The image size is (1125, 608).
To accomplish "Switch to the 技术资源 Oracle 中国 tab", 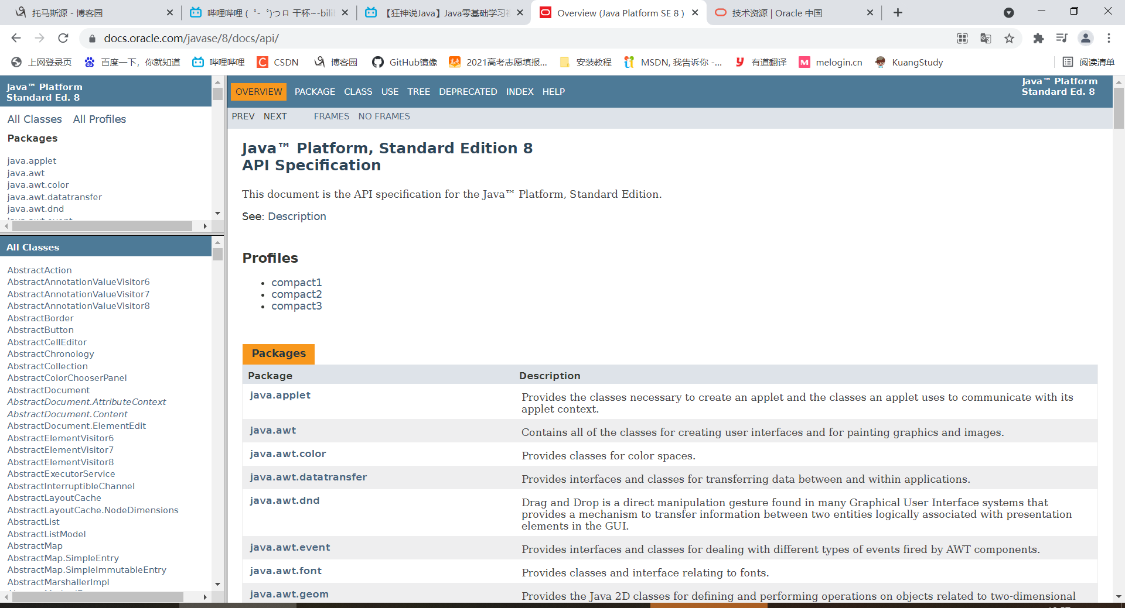I will tap(794, 12).
